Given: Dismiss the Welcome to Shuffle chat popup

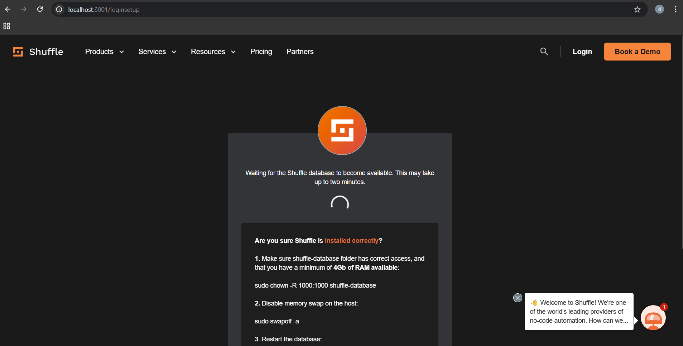Looking at the screenshot, I should click(x=518, y=298).
